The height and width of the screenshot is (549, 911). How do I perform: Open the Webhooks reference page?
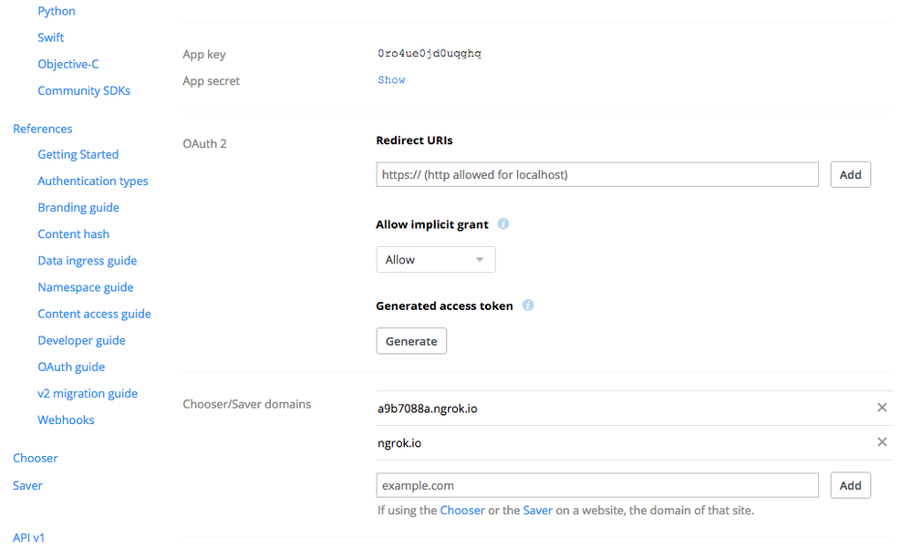[x=66, y=419]
